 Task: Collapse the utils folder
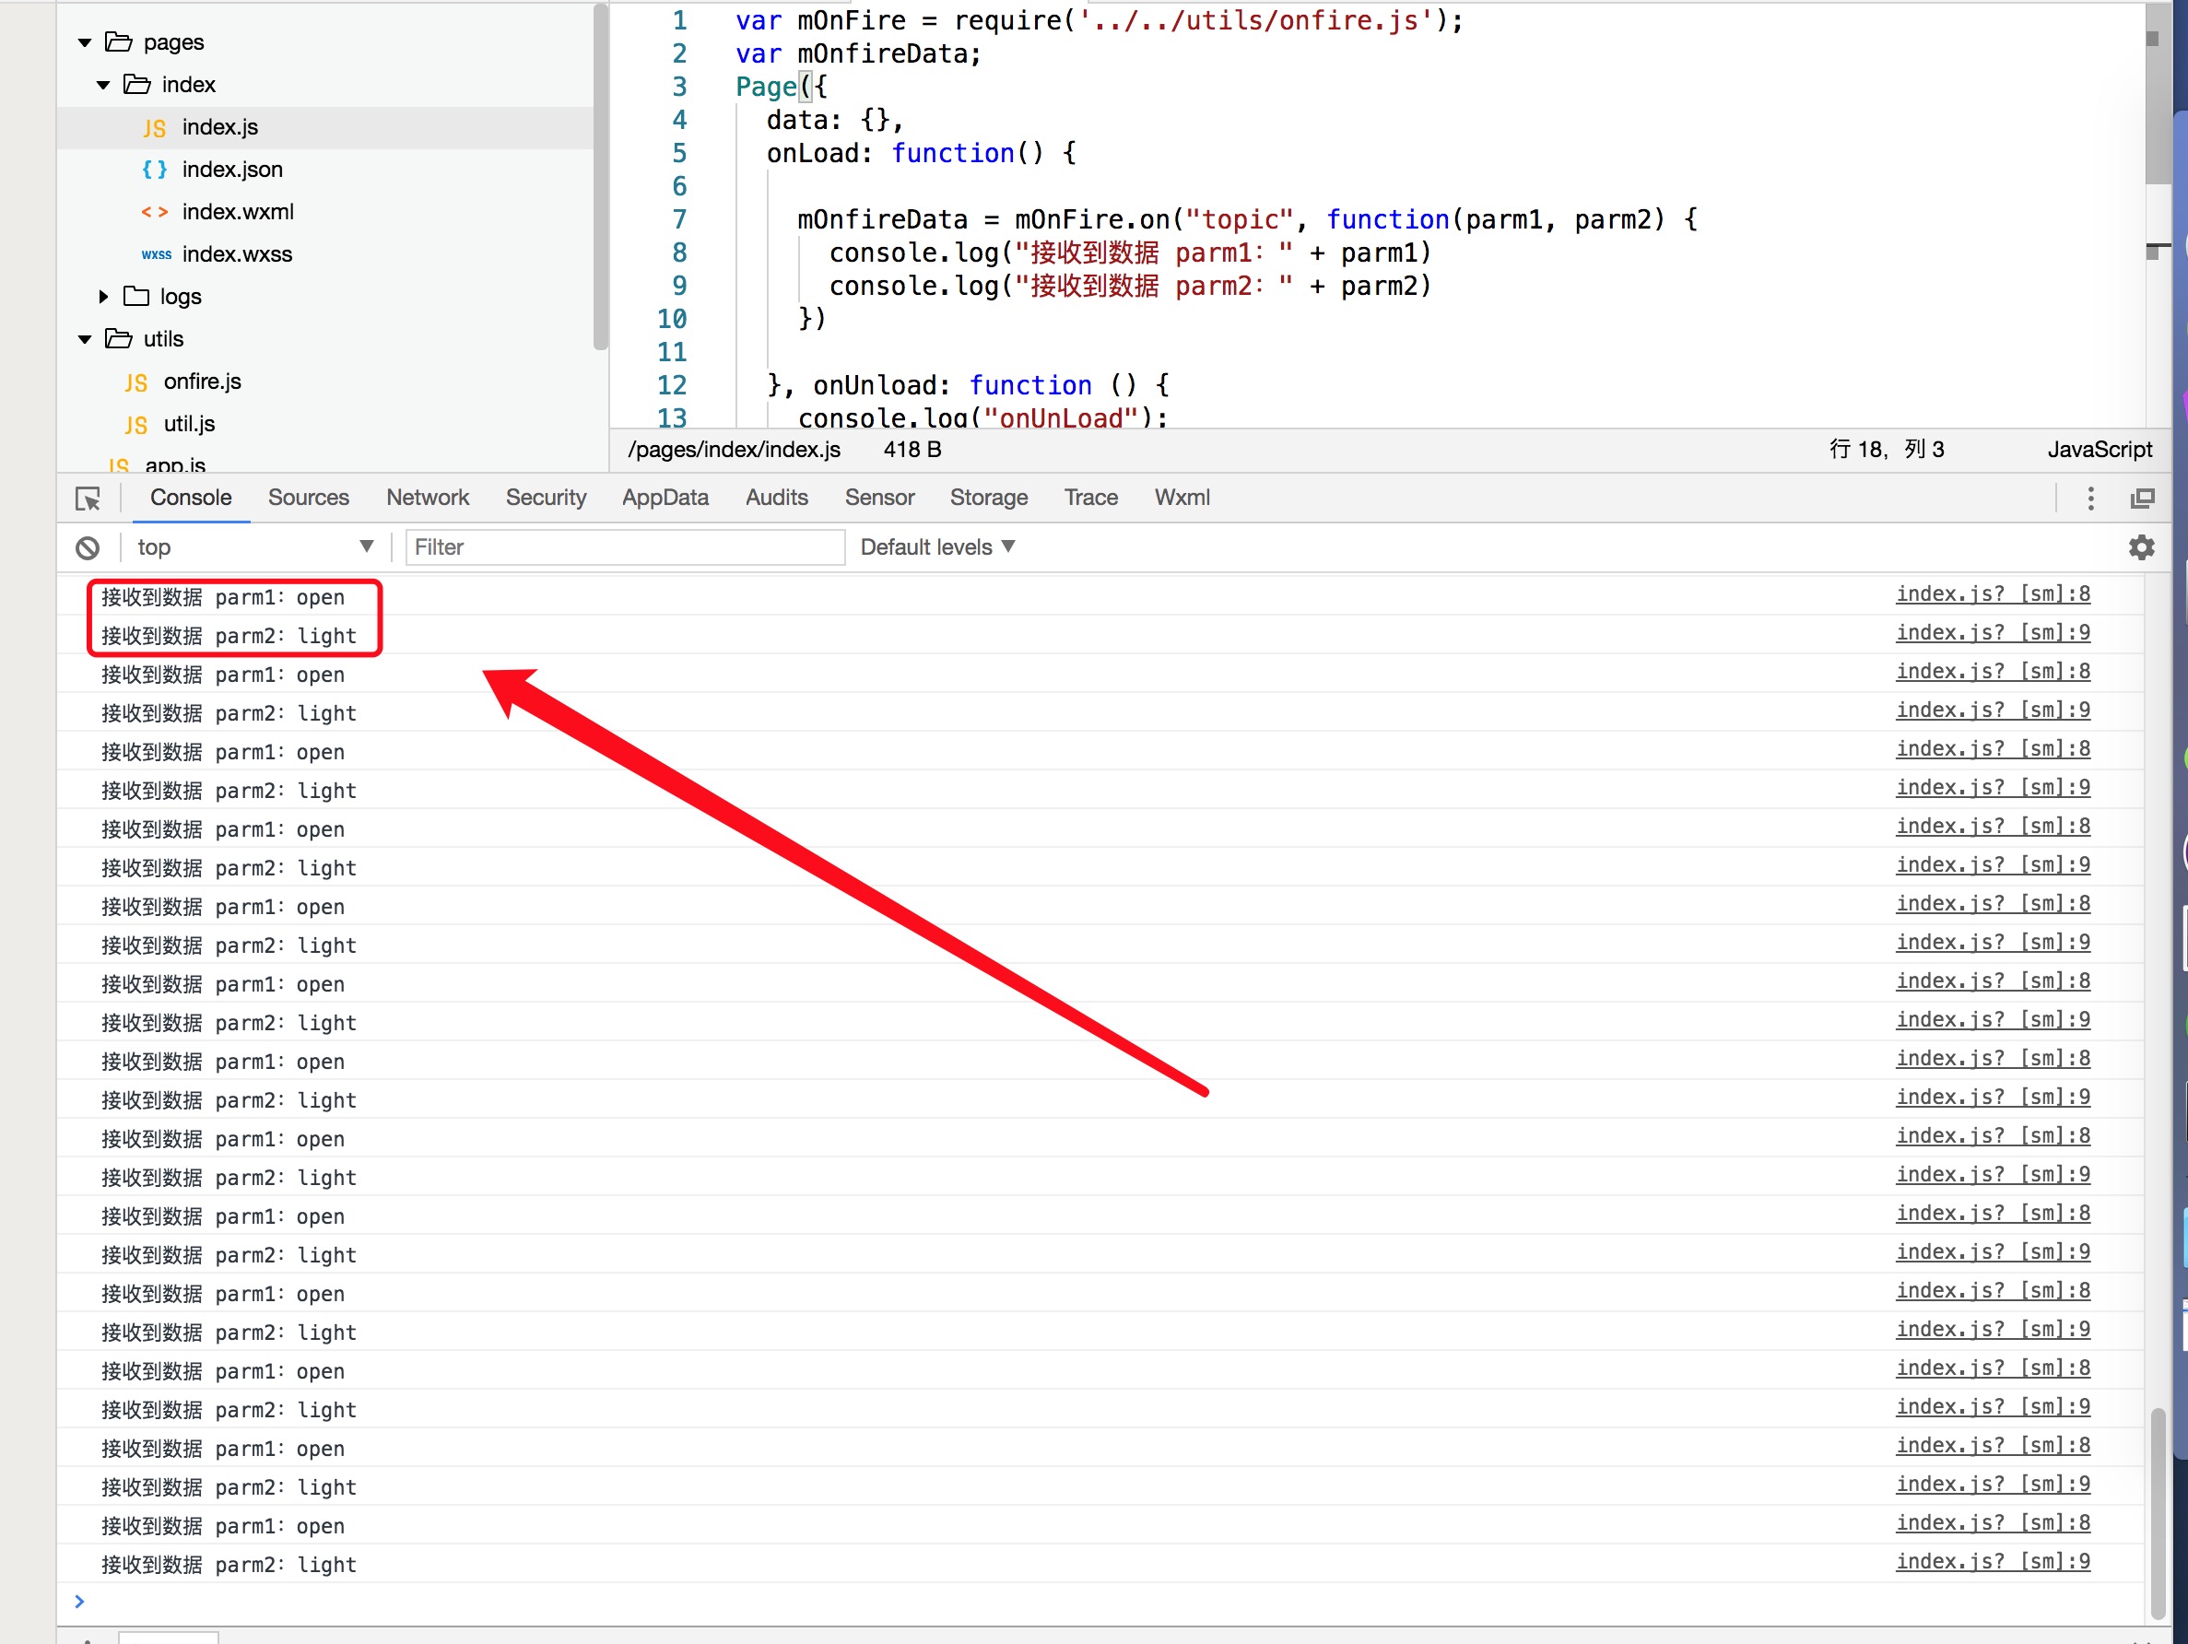(x=85, y=339)
